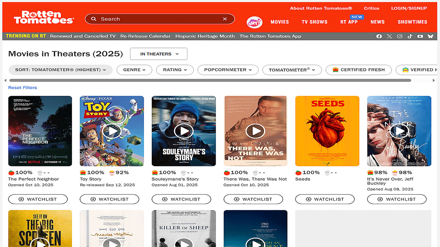Open the In Theaters dropdown
Viewport: 440px width, 247px height.
coord(159,54)
